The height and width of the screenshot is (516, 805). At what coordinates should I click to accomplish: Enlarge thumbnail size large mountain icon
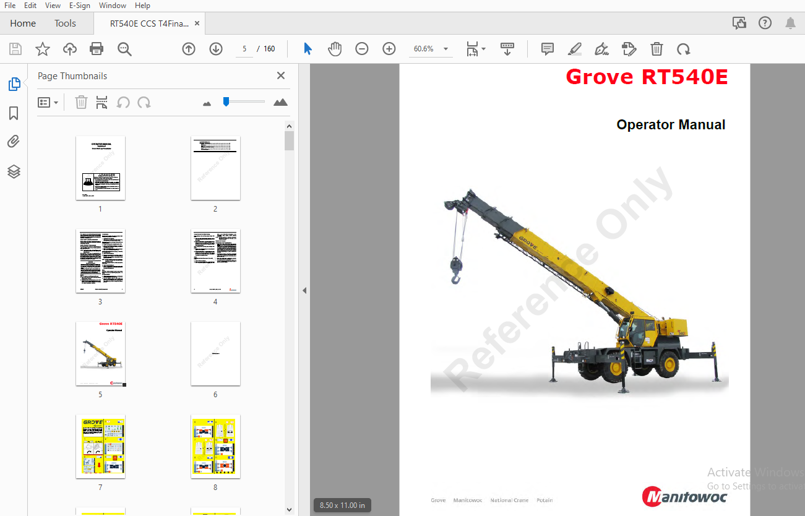coord(280,102)
